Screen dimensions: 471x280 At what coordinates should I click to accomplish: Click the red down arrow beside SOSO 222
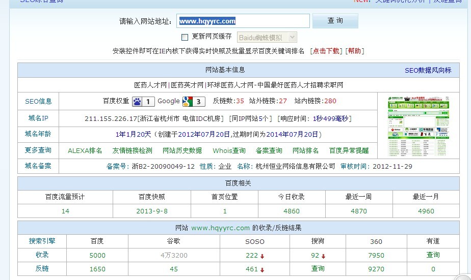(x=262, y=256)
